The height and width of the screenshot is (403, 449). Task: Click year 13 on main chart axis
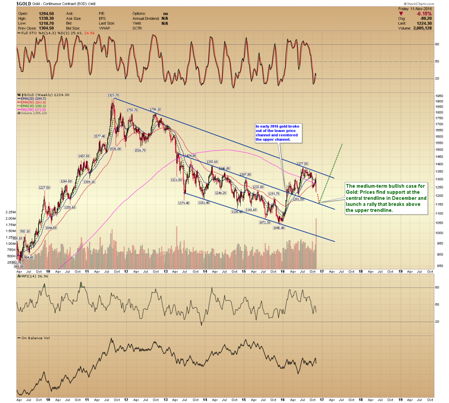click(x=166, y=271)
